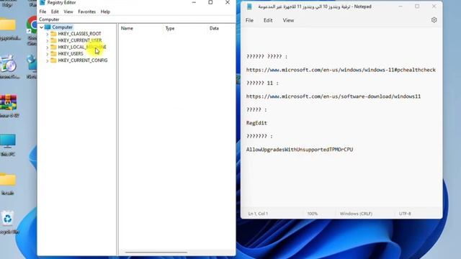This screenshot has height=259, width=461.
Task: Select This PC desktop icon
Action: pos(8,145)
